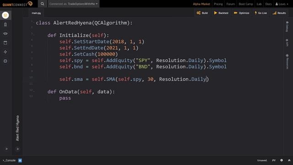This screenshot has width=293, height=165.
Task: Click the class name AlertRedHyena in code
Action: pos(72,23)
